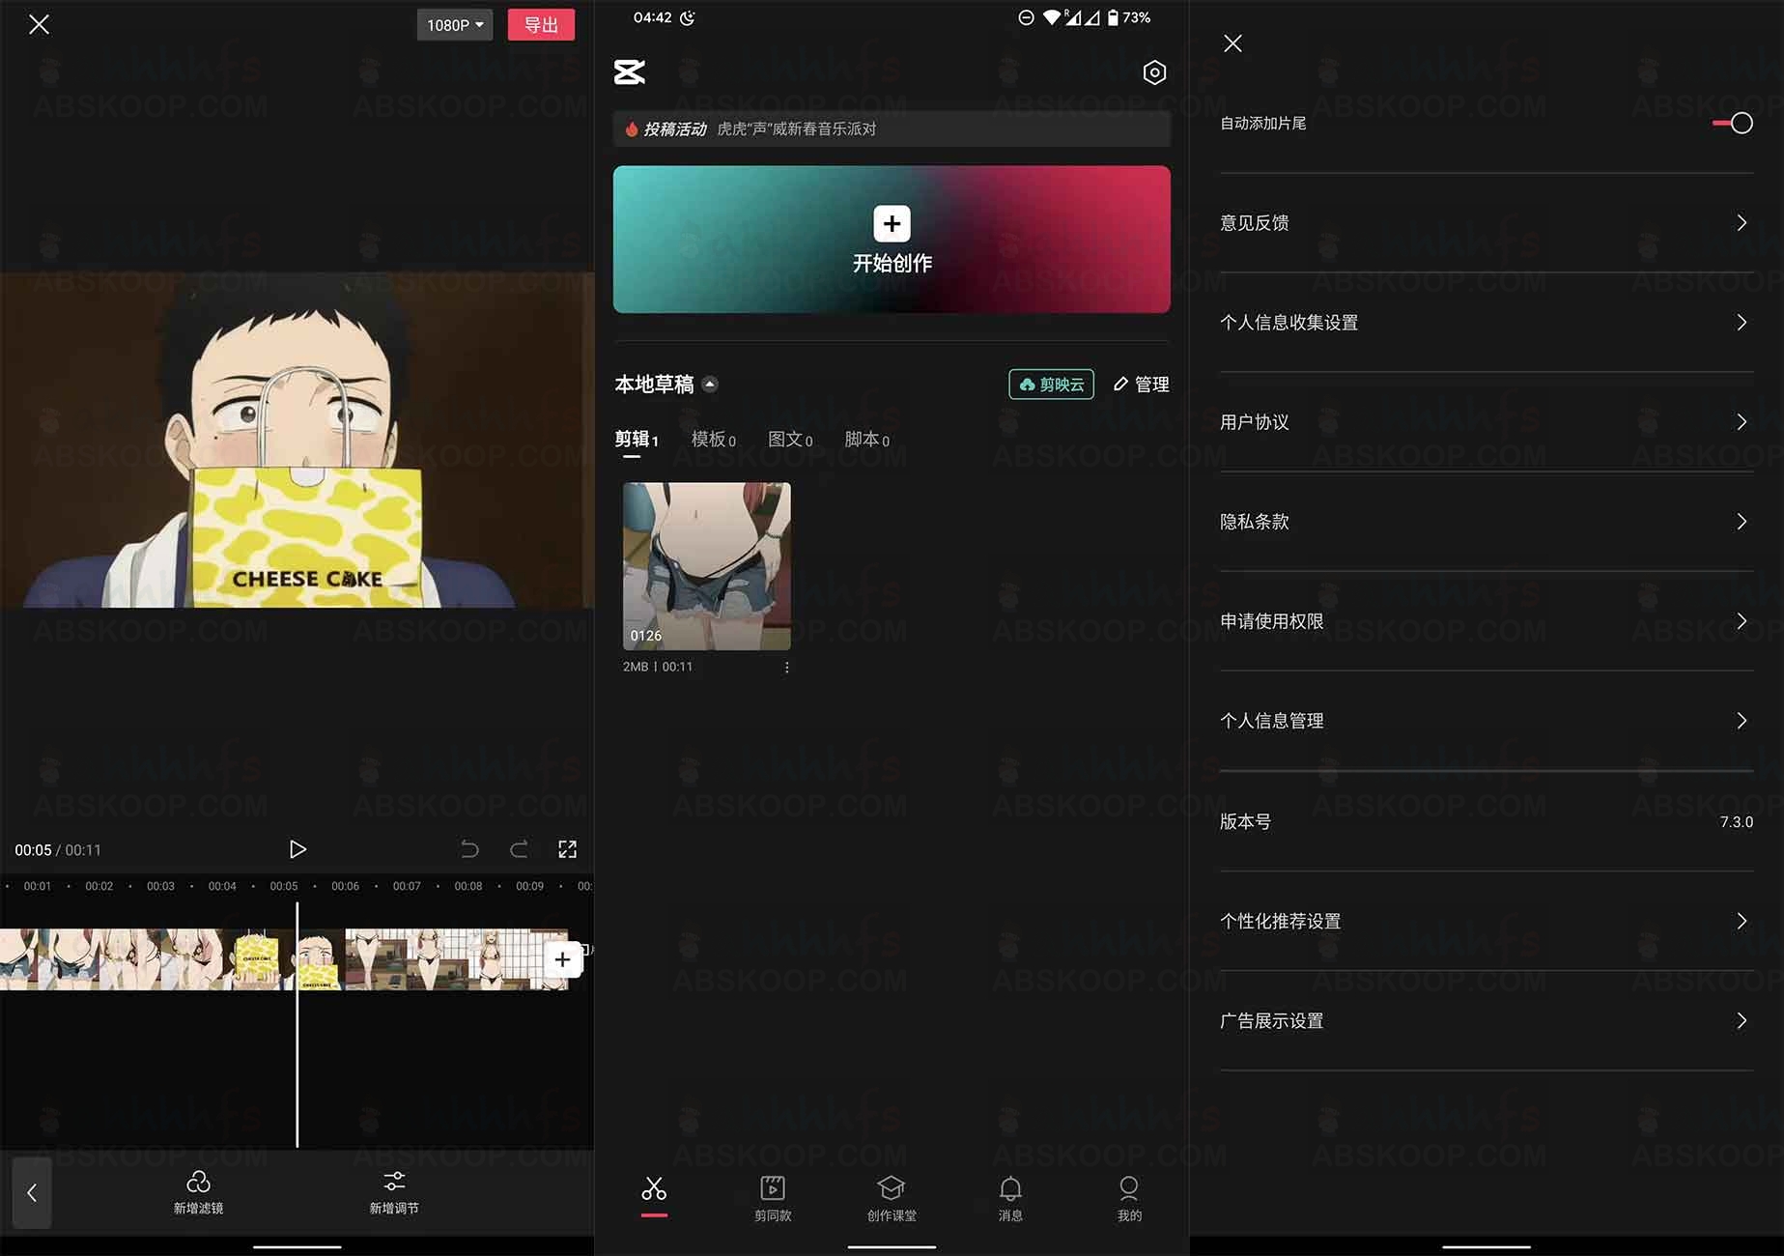Open fullscreen preview mode
The image size is (1784, 1256).
point(568,849)
